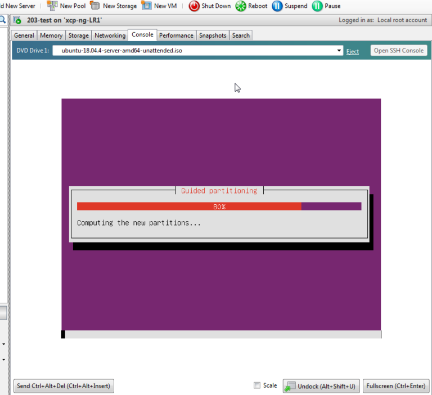Open the Storage tab

(x=79, y=35)
